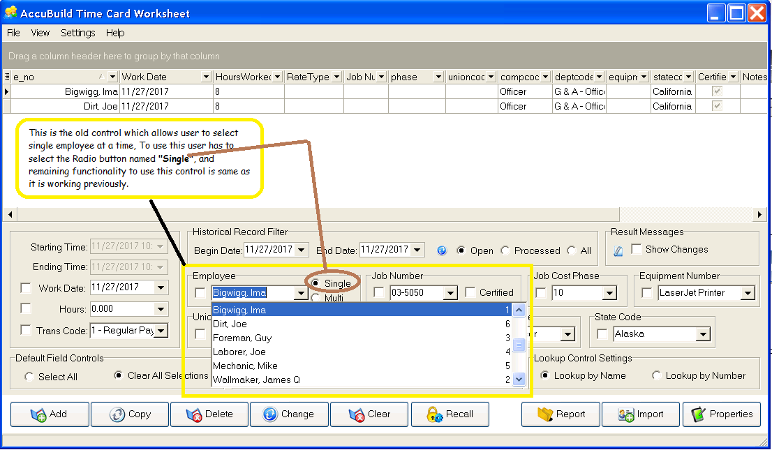Click the Import button
The image size is (772, 450).
(x=641, y=414)
